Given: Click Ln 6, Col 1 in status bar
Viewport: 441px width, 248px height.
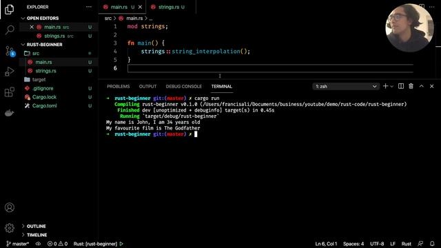Looking at the screenshot, I should click(326, 244).
